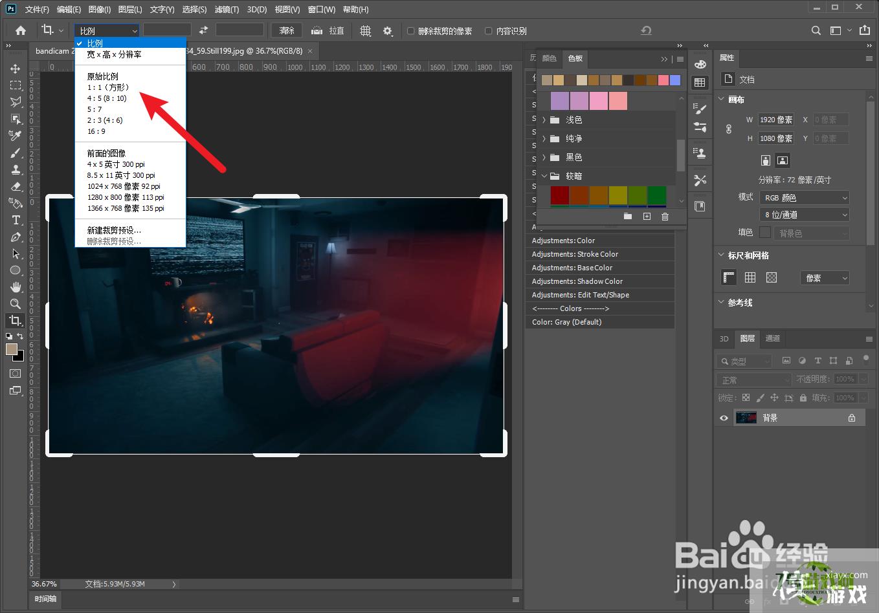The width and height of the screenshot is (879, 613).
Task: Select the Horizontal Type tool
Action: (15, 220)
